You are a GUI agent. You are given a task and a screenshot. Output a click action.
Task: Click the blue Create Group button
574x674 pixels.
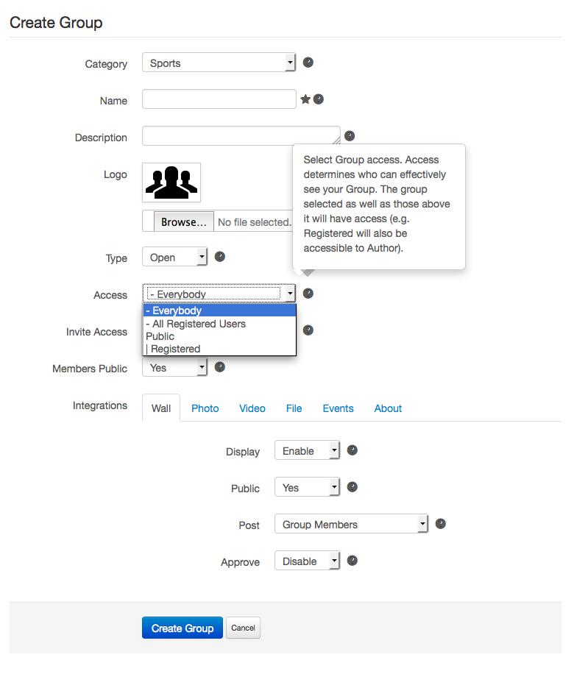click(183, 628)
